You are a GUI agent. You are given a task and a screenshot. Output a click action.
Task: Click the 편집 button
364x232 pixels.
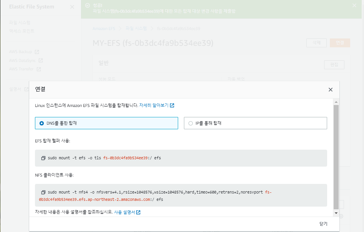pos(334,65)
